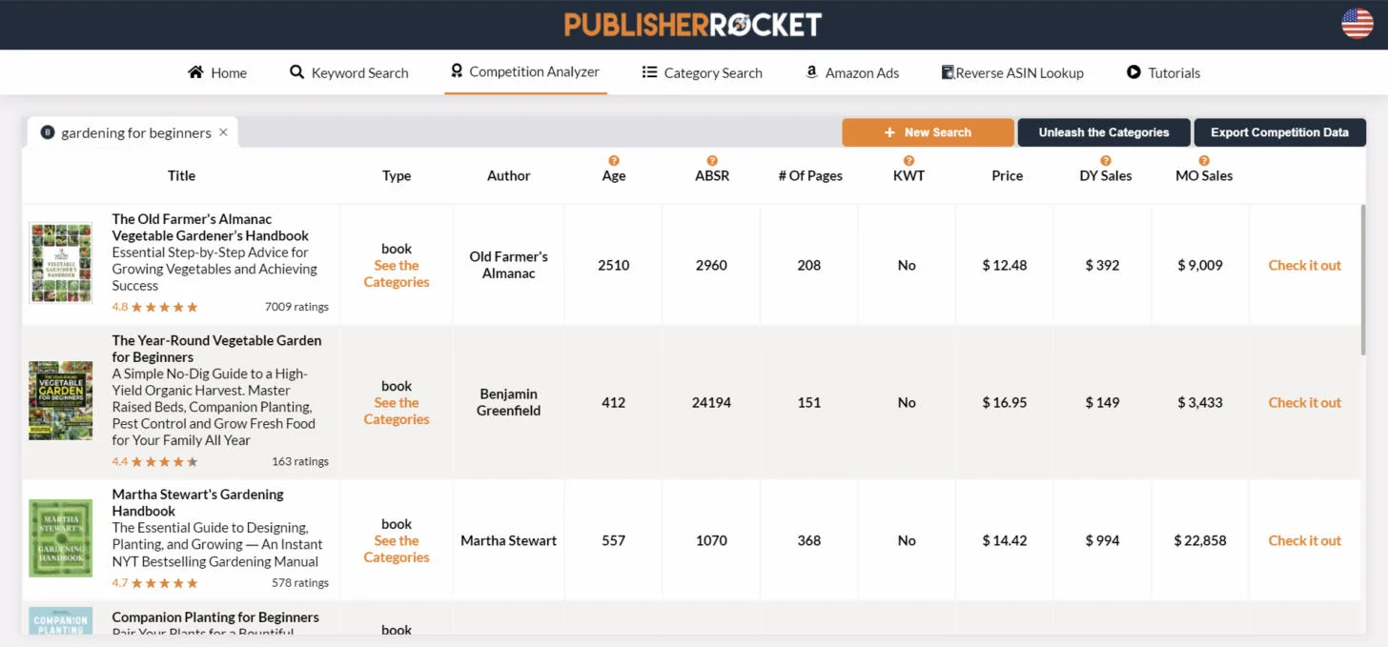Click the '578 ratings' text

coord(300,582)
